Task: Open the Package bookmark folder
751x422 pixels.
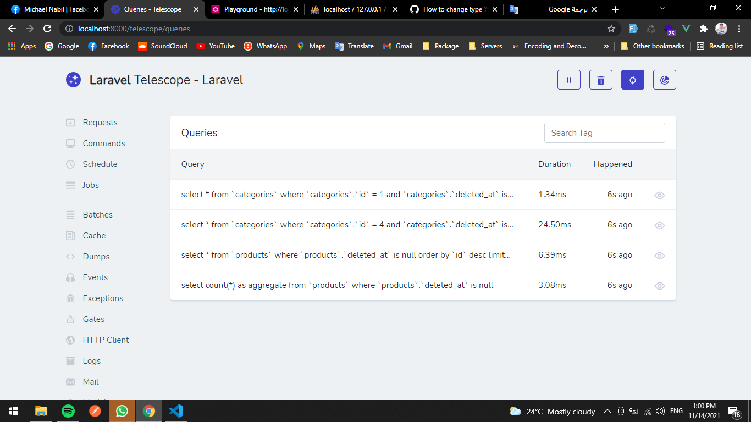Action: tap(440, 46)
